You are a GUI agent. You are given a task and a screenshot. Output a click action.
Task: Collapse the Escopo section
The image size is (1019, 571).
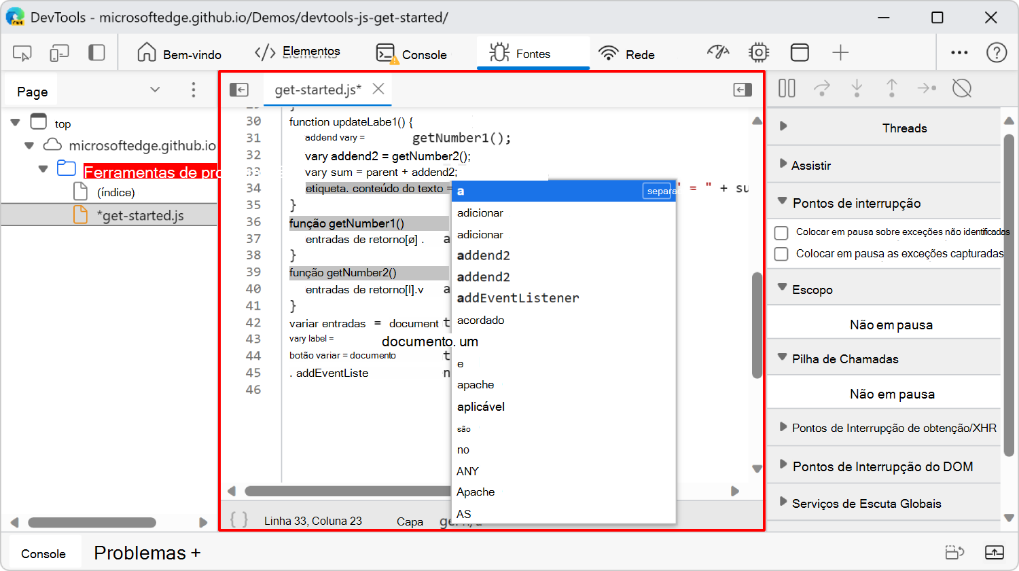pyautogui.click(x=783, y=289)
